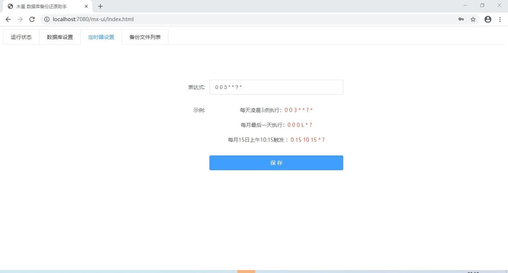Open saved passwords key icon
The height and width of the screenshot is (273, 508).
(x=461, y=19)
